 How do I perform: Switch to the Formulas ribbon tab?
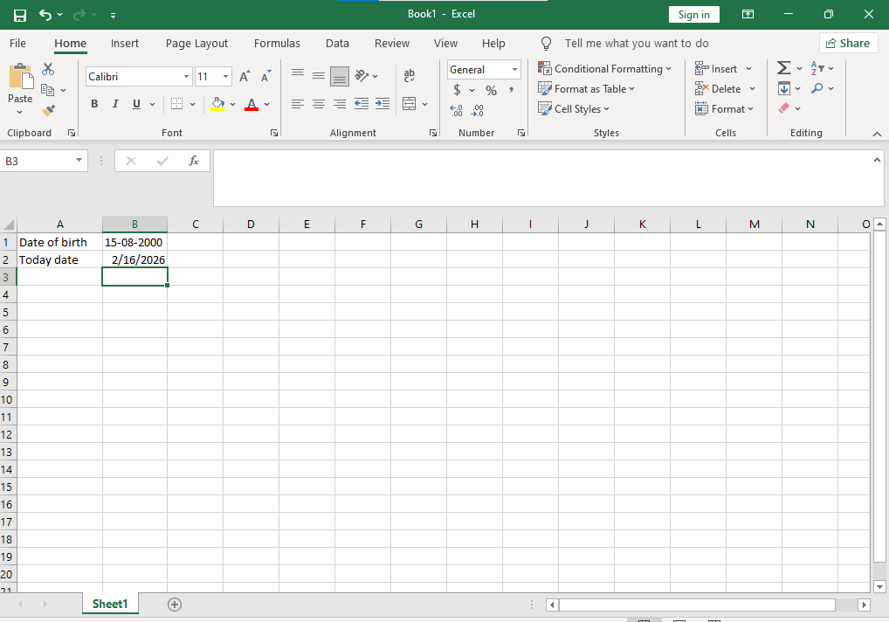(x=277, y=43)
